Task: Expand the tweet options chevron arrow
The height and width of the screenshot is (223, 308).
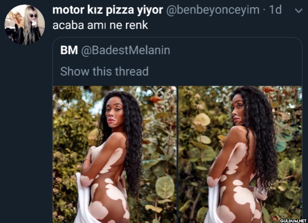Action: pyautogui.click(x=299, y=11)
